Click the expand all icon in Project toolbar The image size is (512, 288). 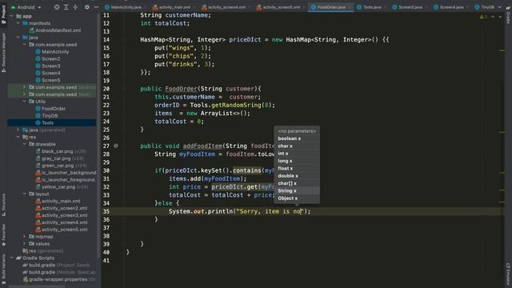[x=66, y=7]
